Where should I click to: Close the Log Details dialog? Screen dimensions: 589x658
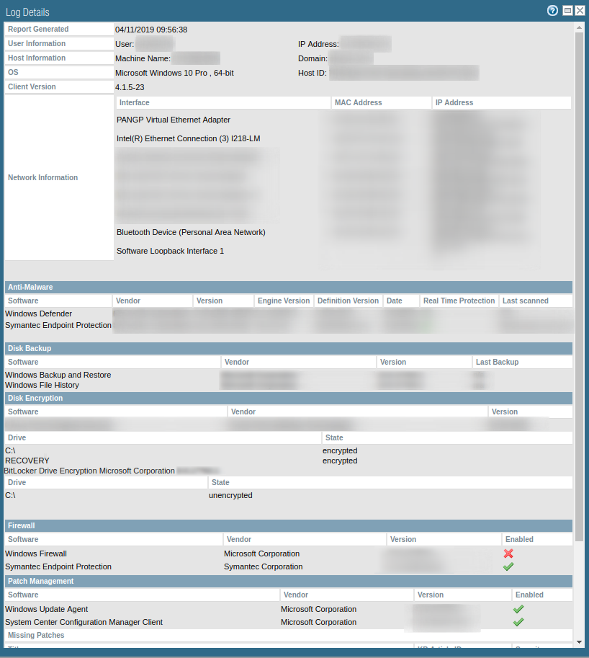(x=580, y=11)
